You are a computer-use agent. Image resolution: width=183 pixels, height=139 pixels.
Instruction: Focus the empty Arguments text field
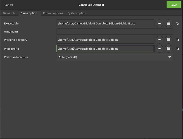pos(115,32)
